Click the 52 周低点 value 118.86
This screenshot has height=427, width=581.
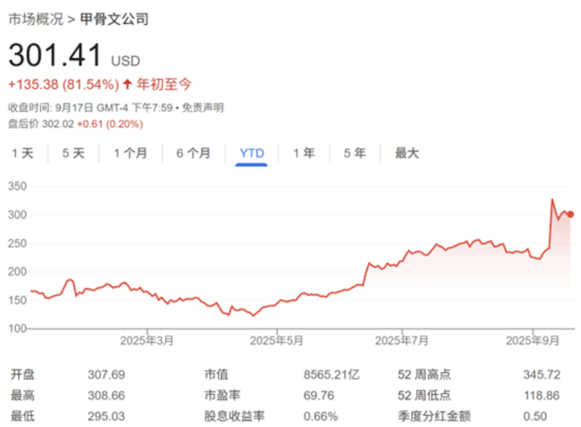pos(542,396)
